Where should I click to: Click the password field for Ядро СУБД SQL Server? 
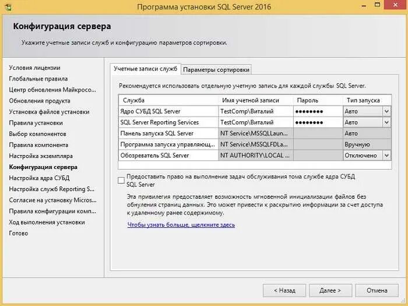tap(318, 111)
